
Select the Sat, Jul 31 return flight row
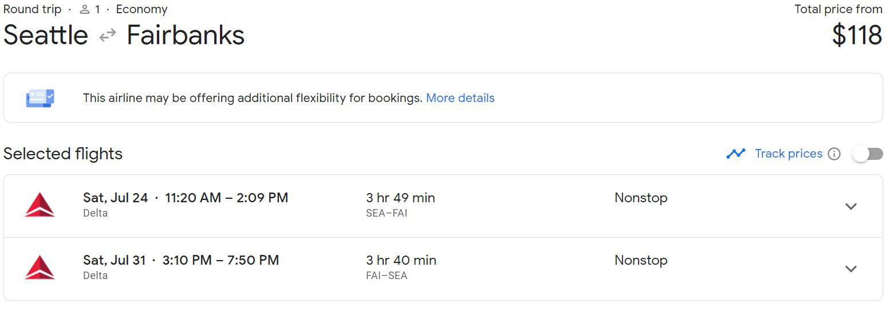(x=443, y=269)
